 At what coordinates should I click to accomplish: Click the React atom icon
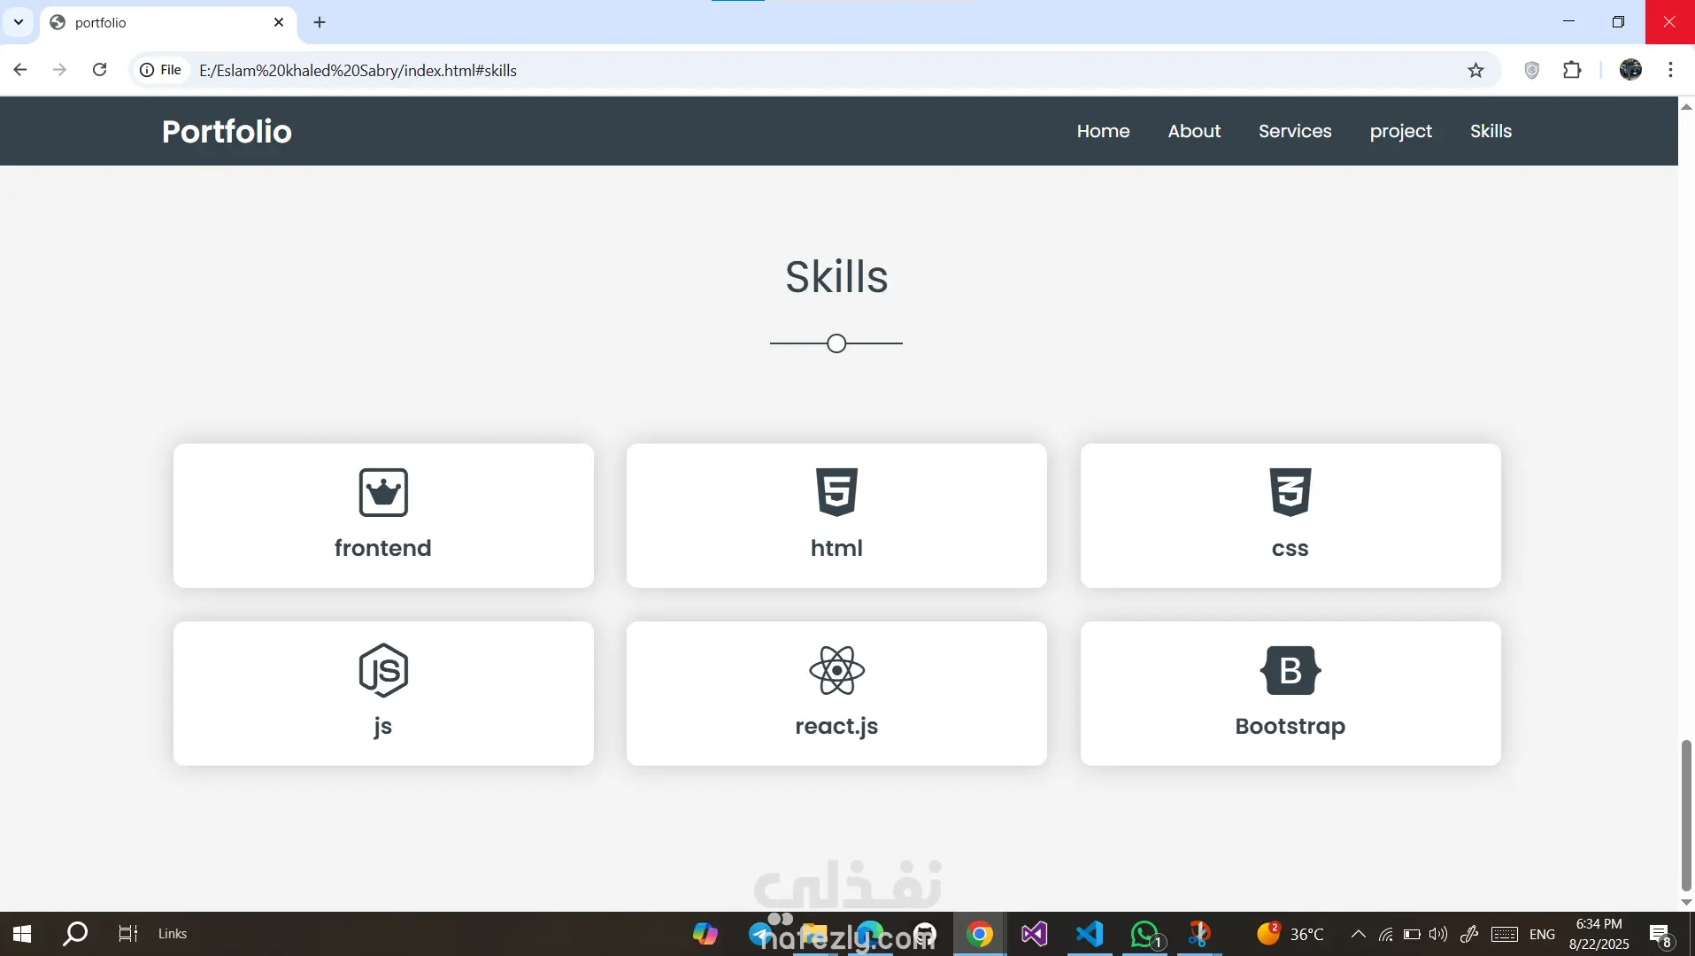[x=836, y=670]
